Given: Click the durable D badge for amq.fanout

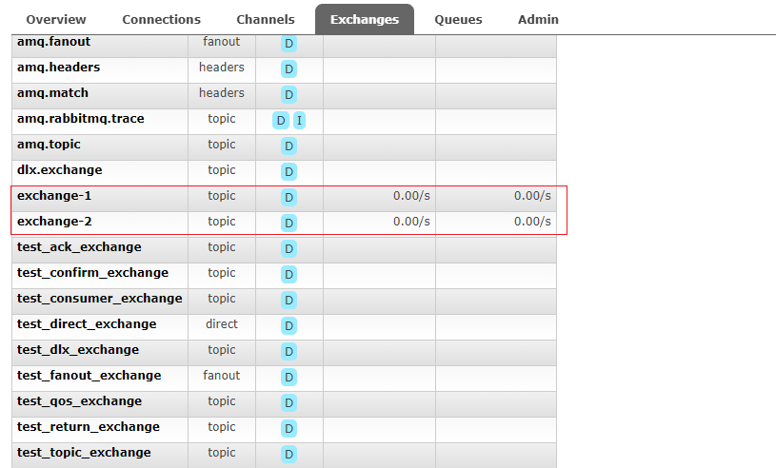Looking at the screenshot, I should [x=289, y=44].
